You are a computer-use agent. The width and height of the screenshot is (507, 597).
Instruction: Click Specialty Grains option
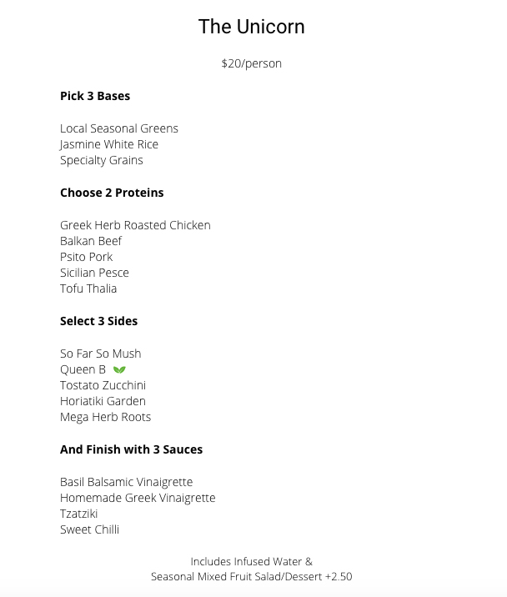click(x=102, y=160)
